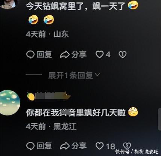Dislike the Shandong comment with broken heart
This screenshot has width=161, height=156.
click(123, 54)
